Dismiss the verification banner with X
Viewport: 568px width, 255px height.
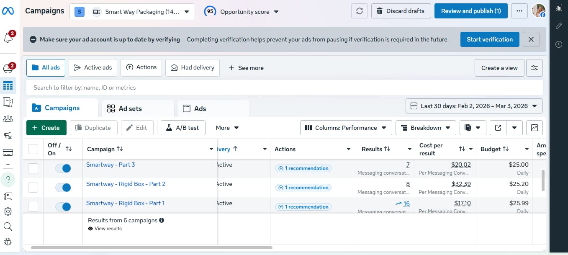pyautogui.click(x=531, y=39)
